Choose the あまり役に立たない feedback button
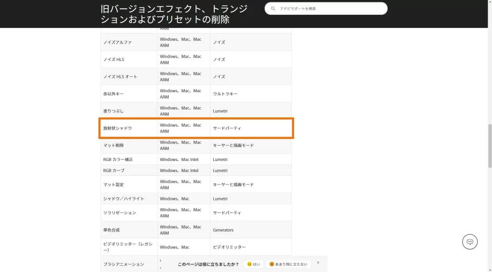492x272 pixels. point(288,264)
